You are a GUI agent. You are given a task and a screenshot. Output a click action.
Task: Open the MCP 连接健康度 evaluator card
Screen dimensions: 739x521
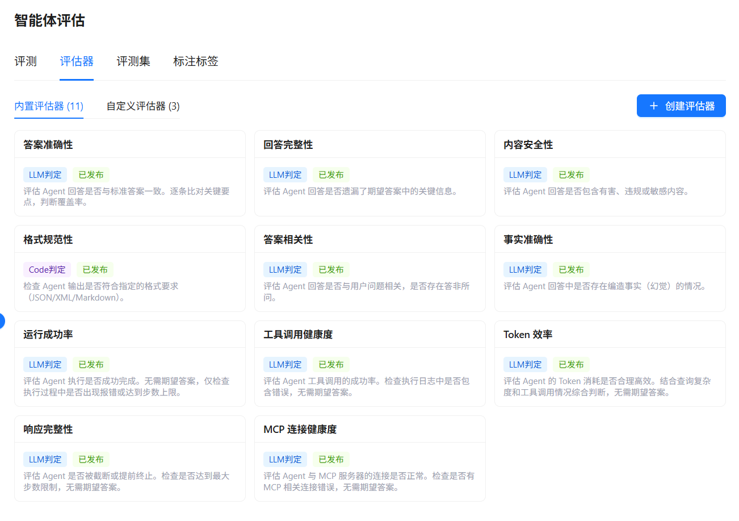tap(370, 459)
